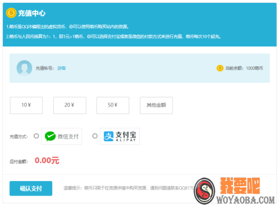Click the 微信支付 logo box
Viewport: 278px width, 205px height.
(x=62, y=136)
